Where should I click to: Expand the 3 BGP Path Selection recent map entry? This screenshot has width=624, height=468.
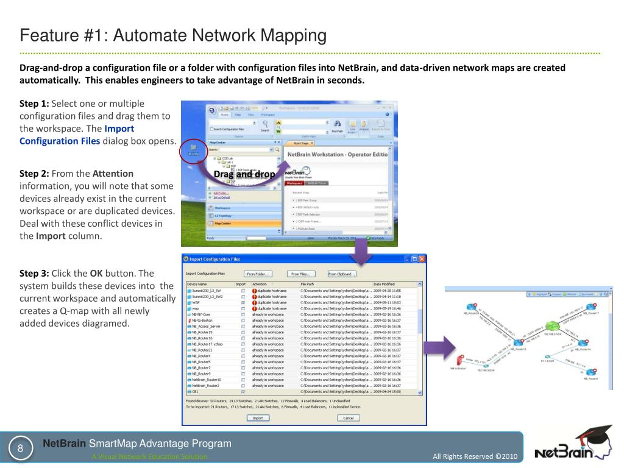click(293, 214)
